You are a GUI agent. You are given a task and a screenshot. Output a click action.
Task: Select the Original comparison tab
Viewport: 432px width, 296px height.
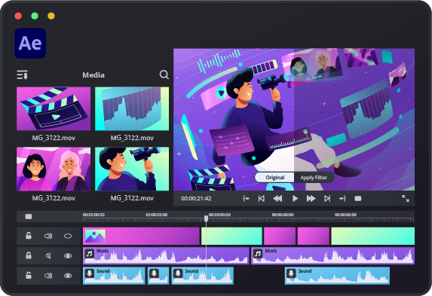(274, 178)
